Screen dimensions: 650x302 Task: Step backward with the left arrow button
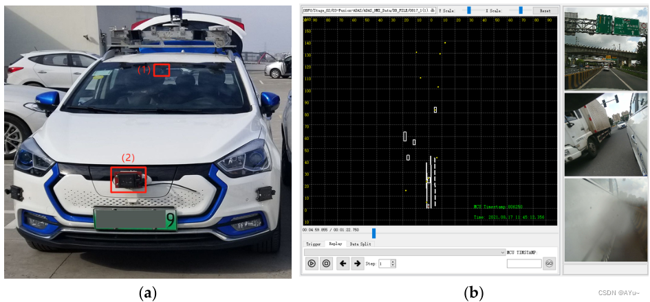click(x=343, y=263)
